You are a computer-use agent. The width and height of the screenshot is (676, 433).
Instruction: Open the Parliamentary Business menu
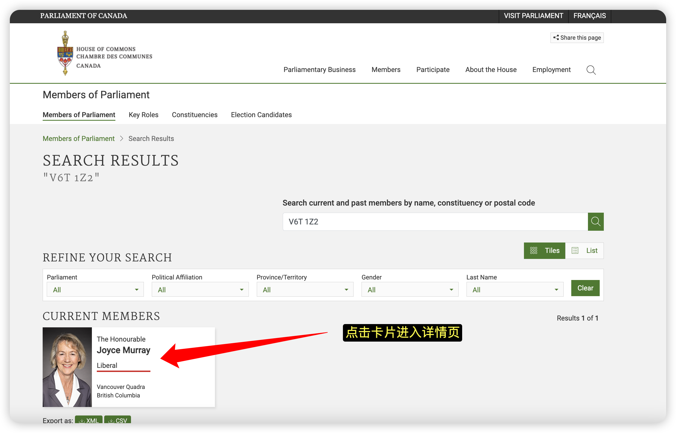[x=319, y=70]
